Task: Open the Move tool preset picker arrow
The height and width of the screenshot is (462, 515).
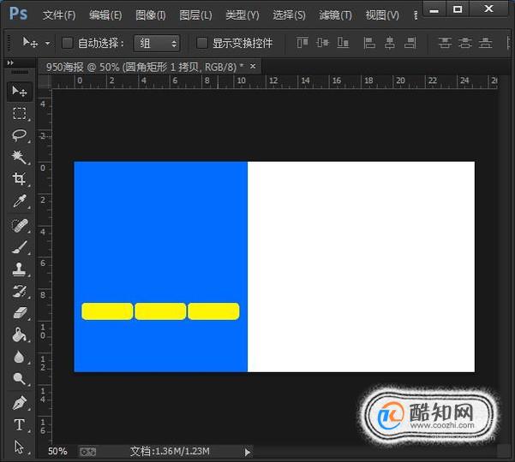Action: click(48, 43)
